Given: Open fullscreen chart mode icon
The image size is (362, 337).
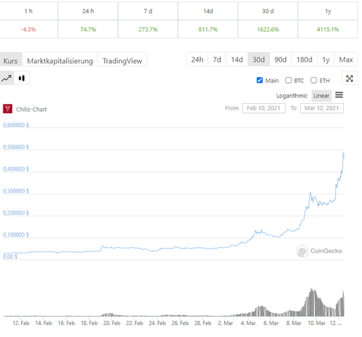Looking at the screenshot, I should (349, 79).
